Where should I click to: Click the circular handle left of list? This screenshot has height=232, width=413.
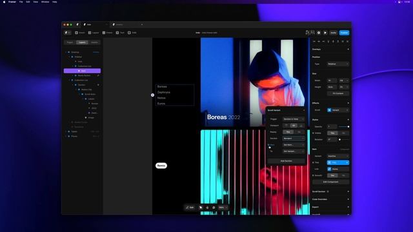152,95
